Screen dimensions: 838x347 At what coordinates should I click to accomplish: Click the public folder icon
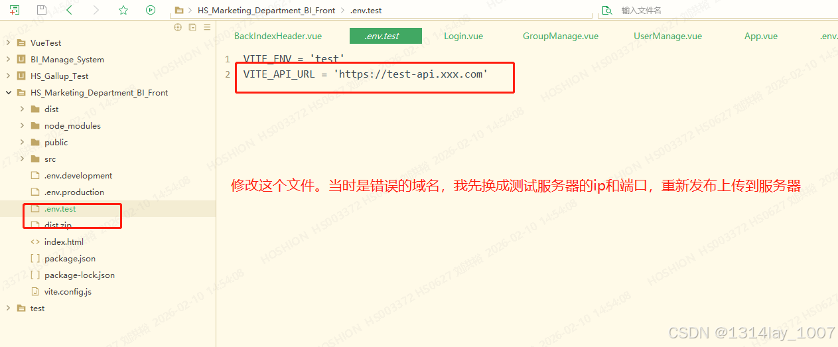[35, 142]
